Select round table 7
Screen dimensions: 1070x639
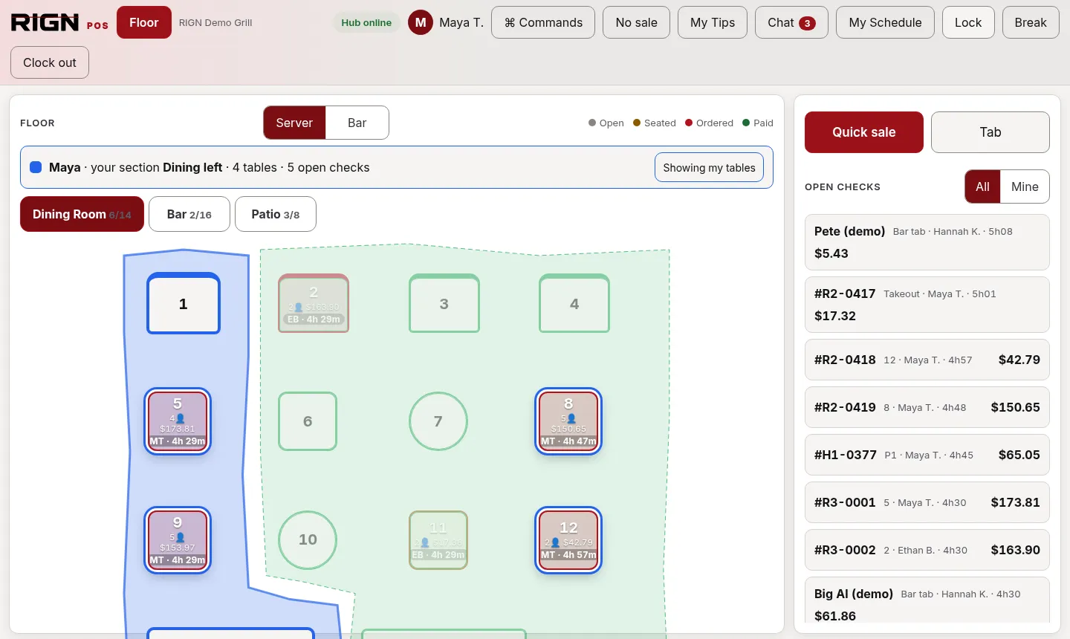(438, 421)
